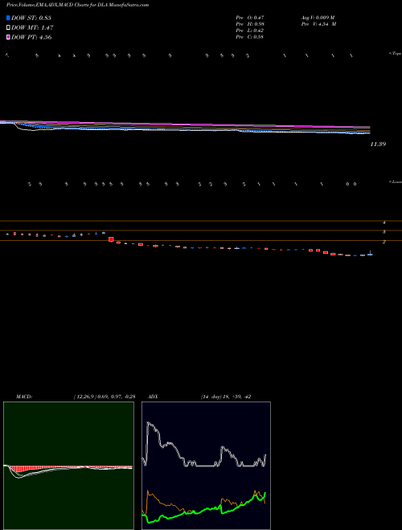Click the white DOW MT legend swatch
Screen dimensions: 402x530
9,27
